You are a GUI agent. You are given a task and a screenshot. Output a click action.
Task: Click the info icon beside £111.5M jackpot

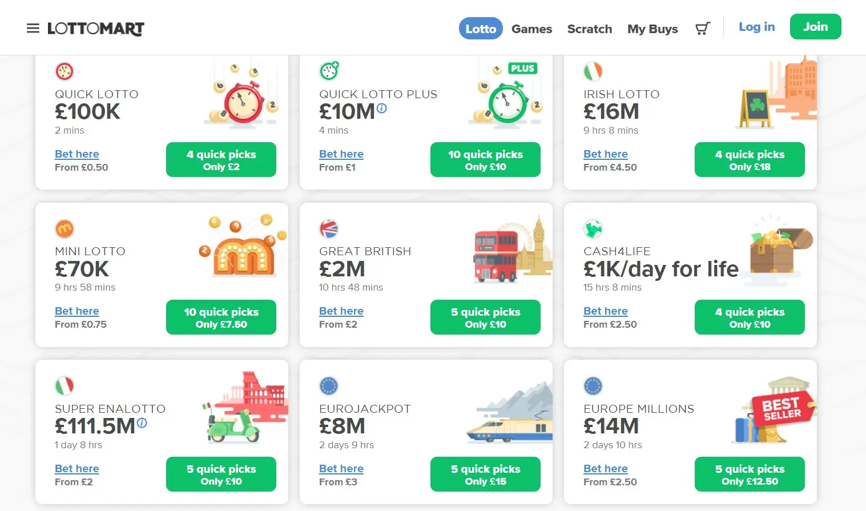coord(142,423)
